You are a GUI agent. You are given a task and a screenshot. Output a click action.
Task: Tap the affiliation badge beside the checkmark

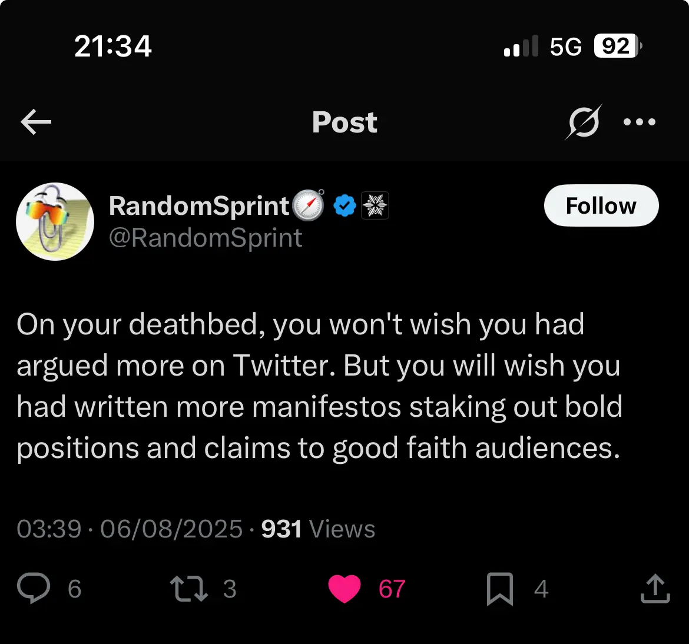pos(375,206)
